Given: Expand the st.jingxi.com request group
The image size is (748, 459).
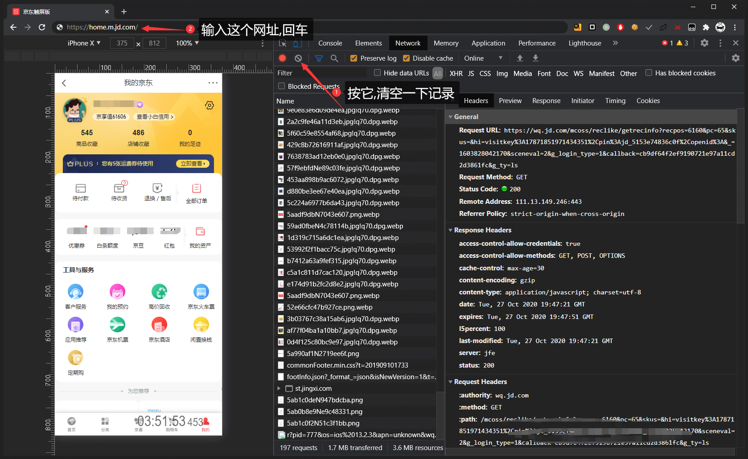Looking at the screenshot, I should pyautogui.click(x=279, y=389).
